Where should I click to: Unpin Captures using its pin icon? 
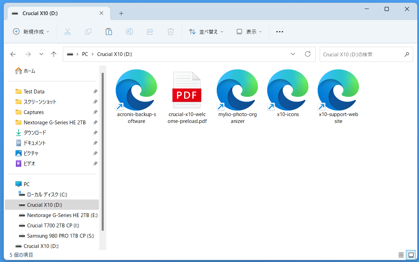(x=95, y=112)
